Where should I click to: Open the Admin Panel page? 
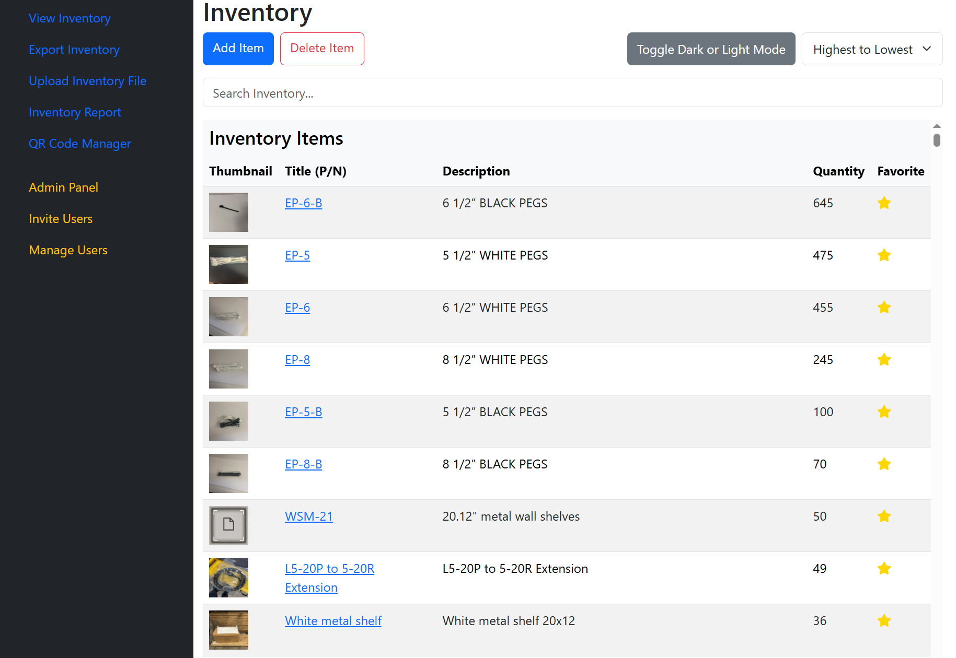point(63,187)
